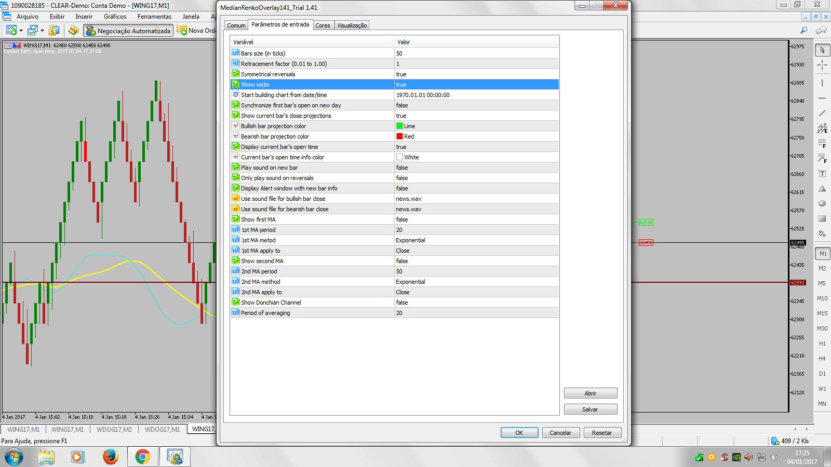The width and height of the screenshot is (831, 467).
Task: Switch chart to M5 timeframe
Action: (x=822, y=283)
